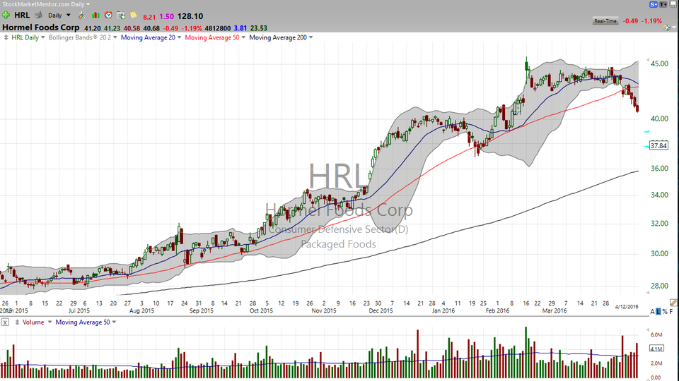Screen dimensions: 679x381
Task: Click the green plus add-symbol icon
Action: coord(6,15)
